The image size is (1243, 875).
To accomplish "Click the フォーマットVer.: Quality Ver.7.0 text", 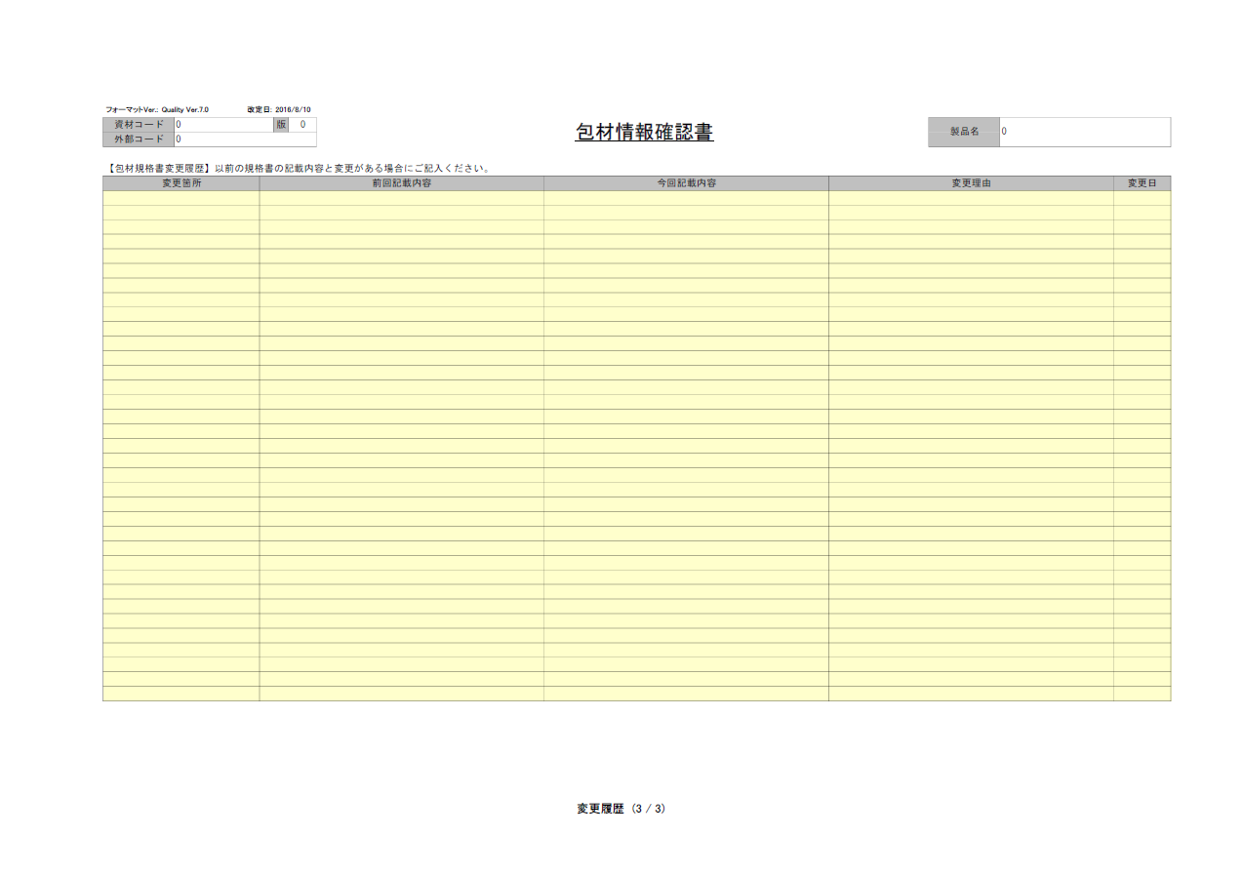I will (157, 110).
